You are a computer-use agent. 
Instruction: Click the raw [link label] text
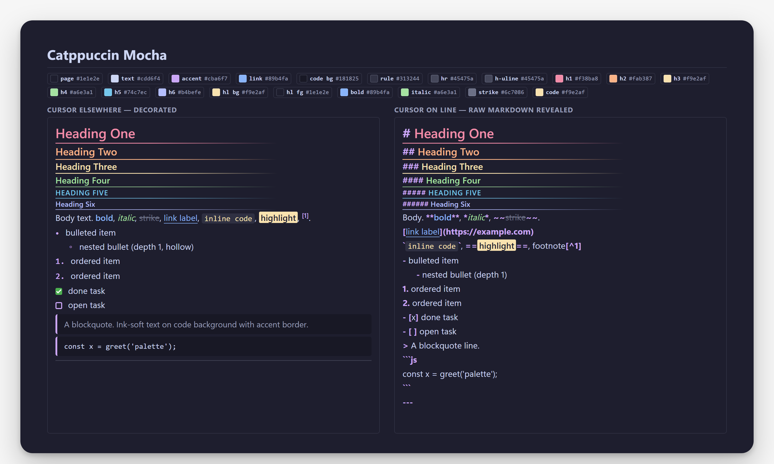pyautogui.click(x=422, y=232)
